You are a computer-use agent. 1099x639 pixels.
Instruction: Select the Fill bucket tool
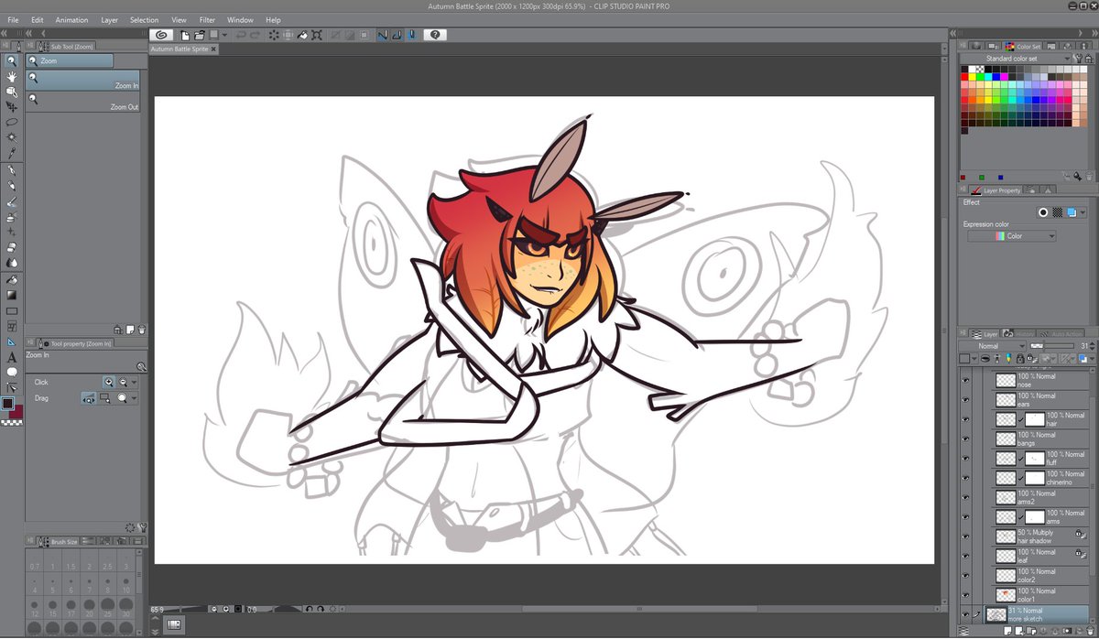12,279
